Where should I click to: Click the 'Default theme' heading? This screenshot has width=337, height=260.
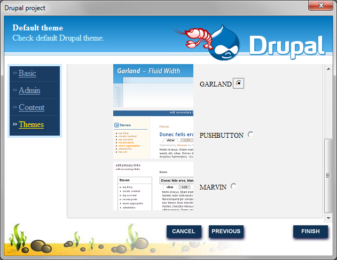pyautogui.click(x=38, y=28)
